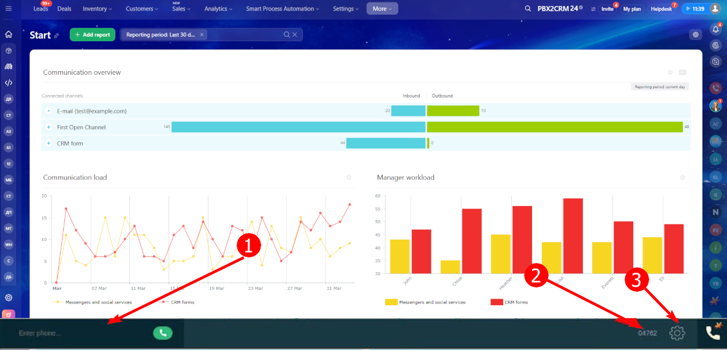The image size is (727, 350).
Task: Click the search magnifier in the top bar
Action: pos(528,9)
